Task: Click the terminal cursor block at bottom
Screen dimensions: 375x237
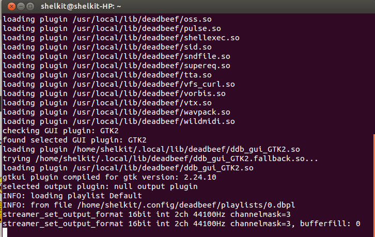Action: pos(5,232)
